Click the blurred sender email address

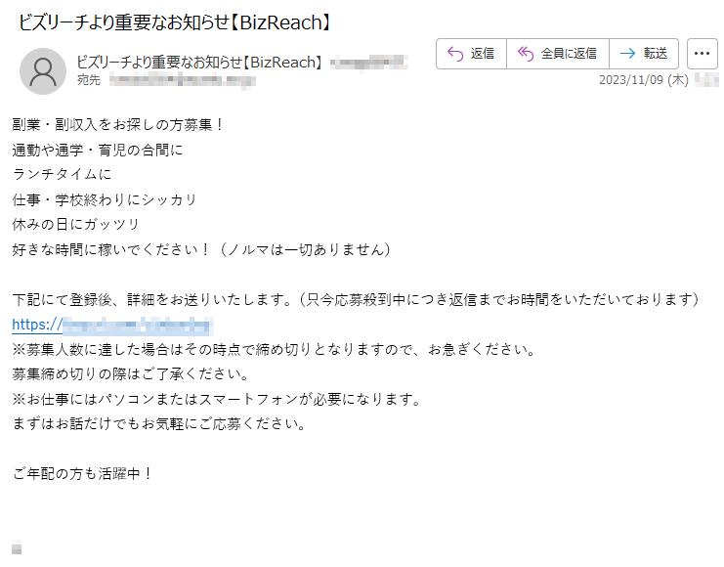[369, 62]
